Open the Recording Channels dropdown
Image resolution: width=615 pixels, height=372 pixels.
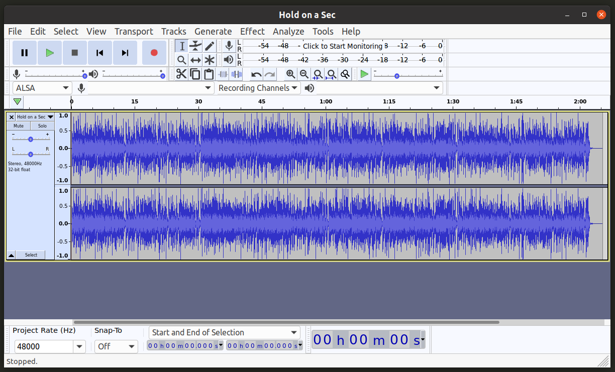[257, 87]
